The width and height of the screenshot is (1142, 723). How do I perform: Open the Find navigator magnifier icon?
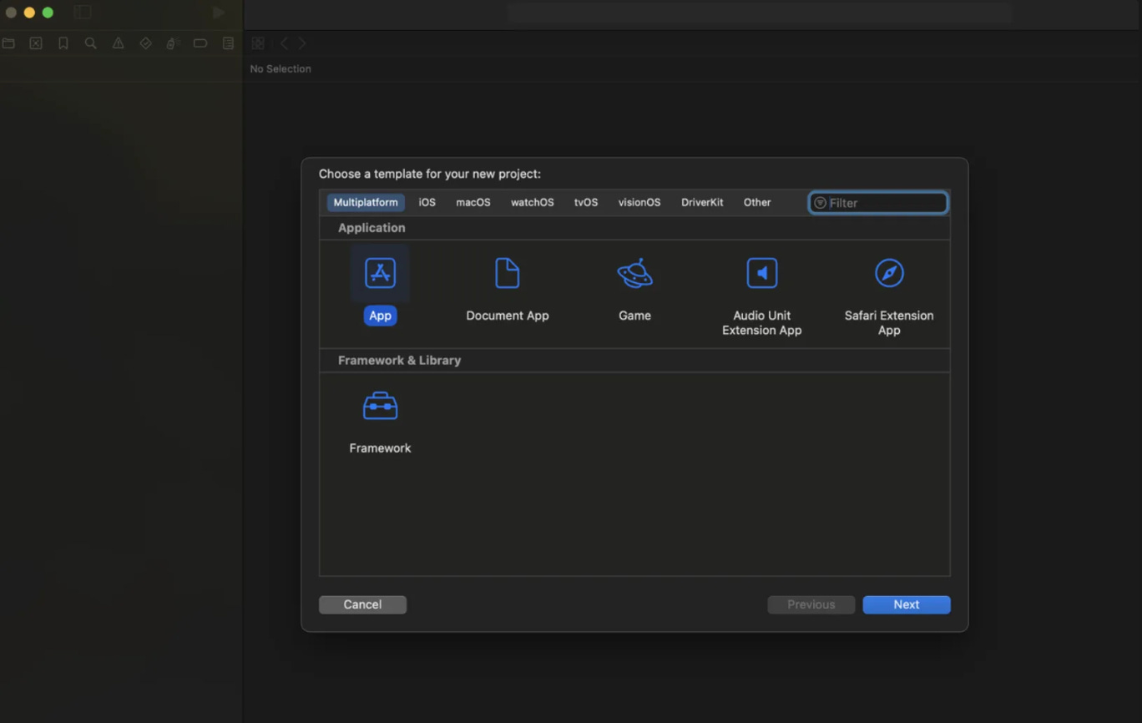(x=90, y=43)
